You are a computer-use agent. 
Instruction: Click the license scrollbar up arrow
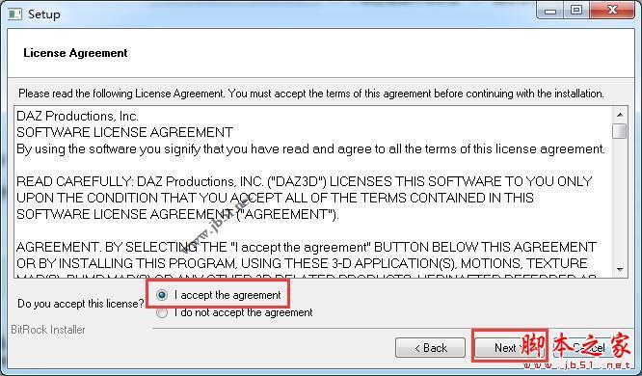coord(620,115)
